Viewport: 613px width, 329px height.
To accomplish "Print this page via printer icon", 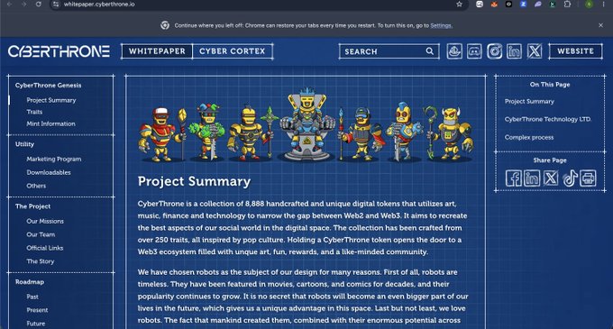I will (x=588, y=178).
